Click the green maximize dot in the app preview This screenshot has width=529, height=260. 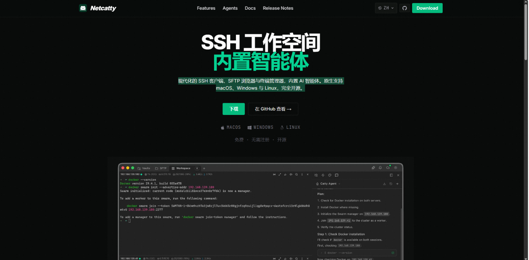click(x=133, y=168)
